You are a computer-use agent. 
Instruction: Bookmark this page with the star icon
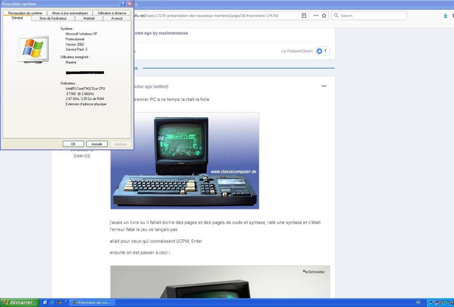[324, 15]
